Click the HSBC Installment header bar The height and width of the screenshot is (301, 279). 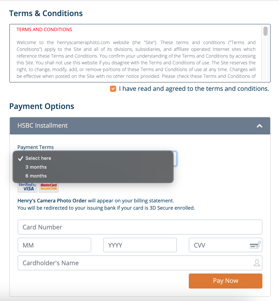pyautogui.click(x=140, y=126)
